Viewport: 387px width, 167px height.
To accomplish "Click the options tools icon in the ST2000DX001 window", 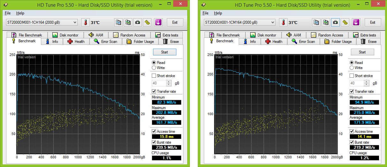I will [345, 22].
